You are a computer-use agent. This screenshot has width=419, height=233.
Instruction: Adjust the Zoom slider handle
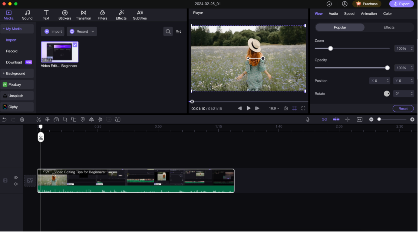[331, 48]
